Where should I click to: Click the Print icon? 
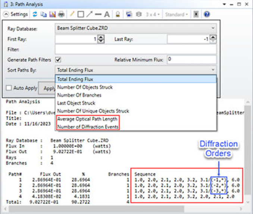(x=61, y=15)
